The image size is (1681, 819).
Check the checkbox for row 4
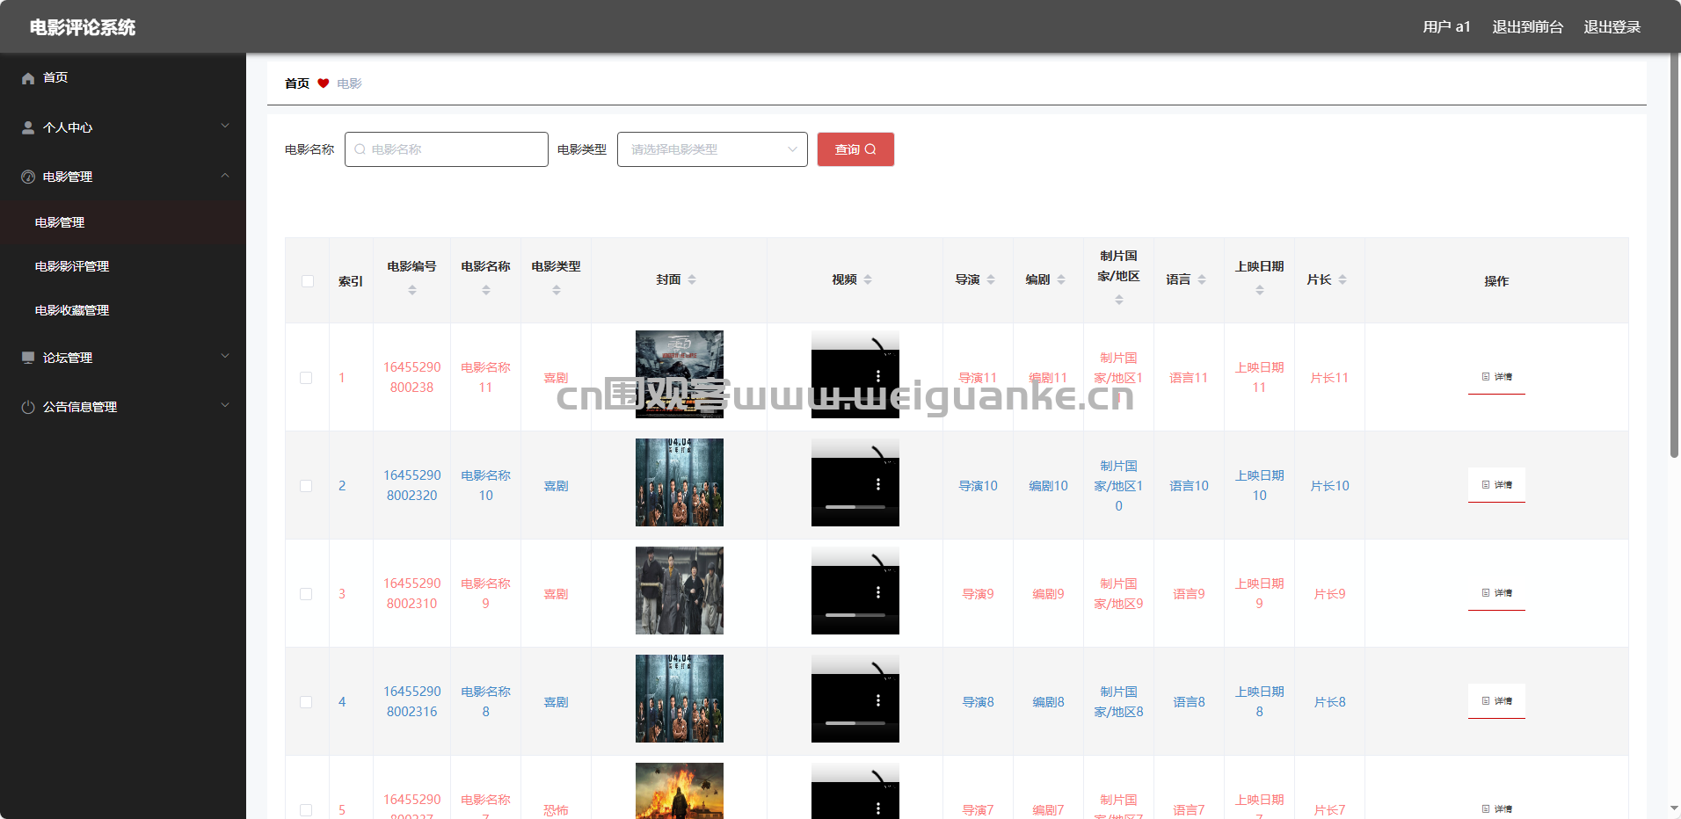click(306, 702)
